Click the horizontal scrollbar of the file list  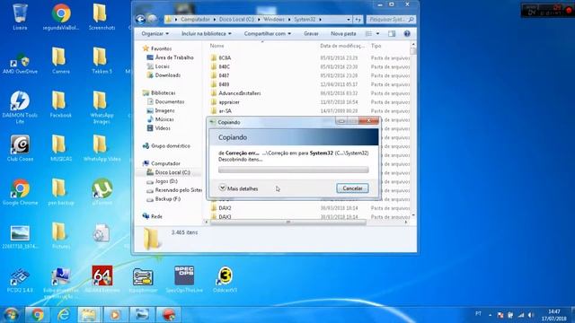coord(287,222)
